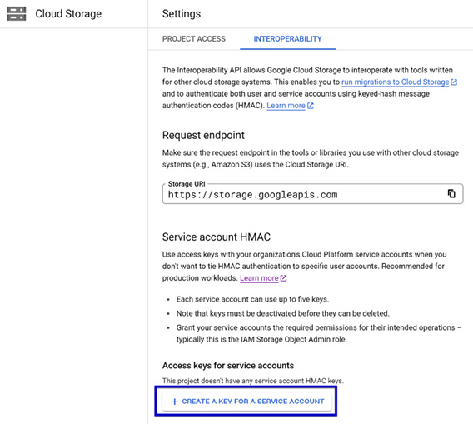Screen dimensions: 473x424
Task: Click the Cloud Storage title text
Action: pos(68,14)
